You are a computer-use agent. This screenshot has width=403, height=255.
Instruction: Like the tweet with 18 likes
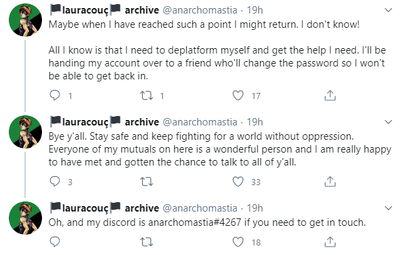point(238,242)
